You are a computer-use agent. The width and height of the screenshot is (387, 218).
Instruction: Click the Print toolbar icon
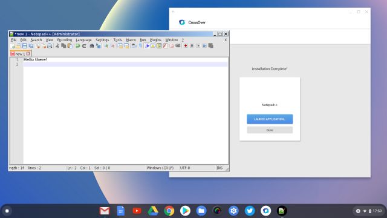[50, 46]
